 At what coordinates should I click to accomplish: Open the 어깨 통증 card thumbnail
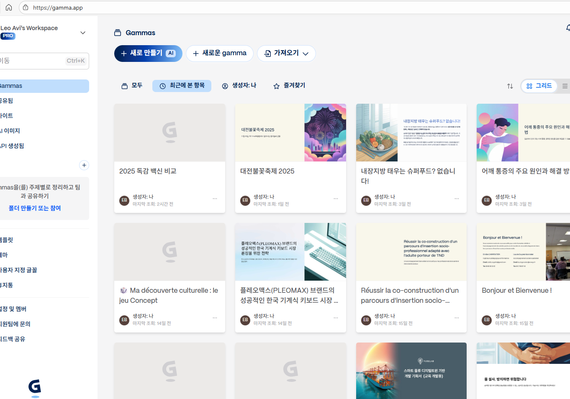point(523,133)
